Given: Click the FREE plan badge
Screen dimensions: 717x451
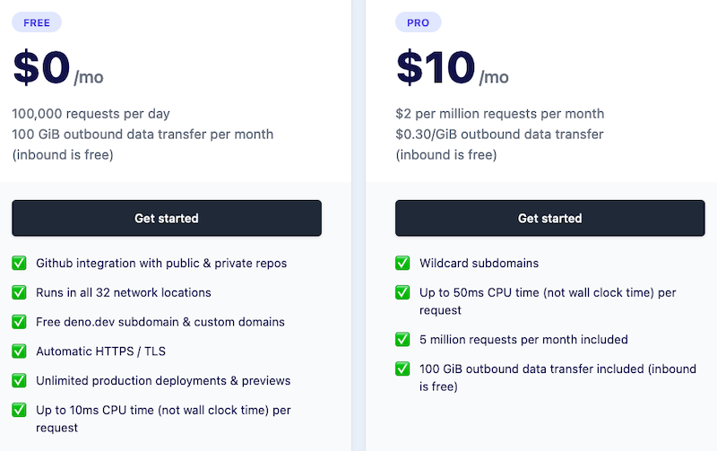Looking at the screenshot, I should pyautogui.click(x=37, y=22).
